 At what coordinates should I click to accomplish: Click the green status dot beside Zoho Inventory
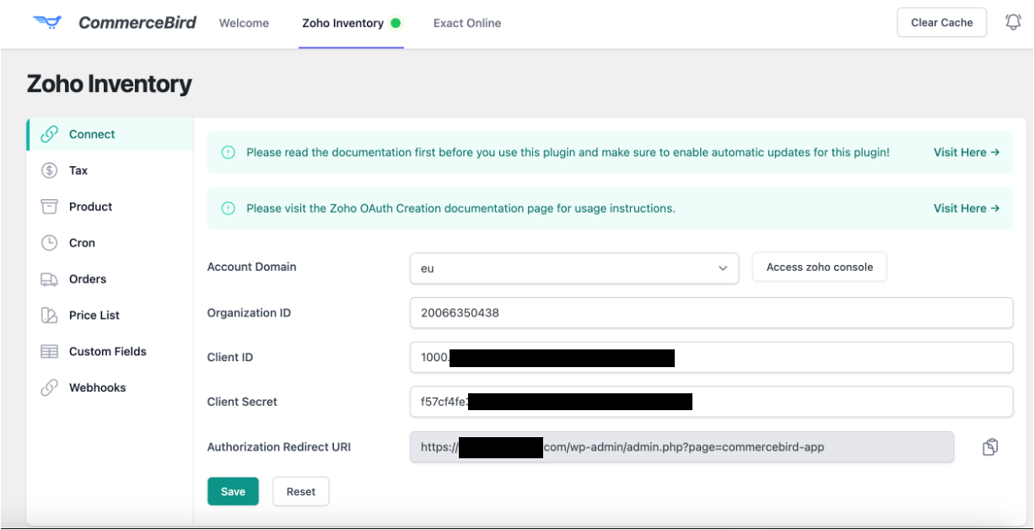(396, 24)
